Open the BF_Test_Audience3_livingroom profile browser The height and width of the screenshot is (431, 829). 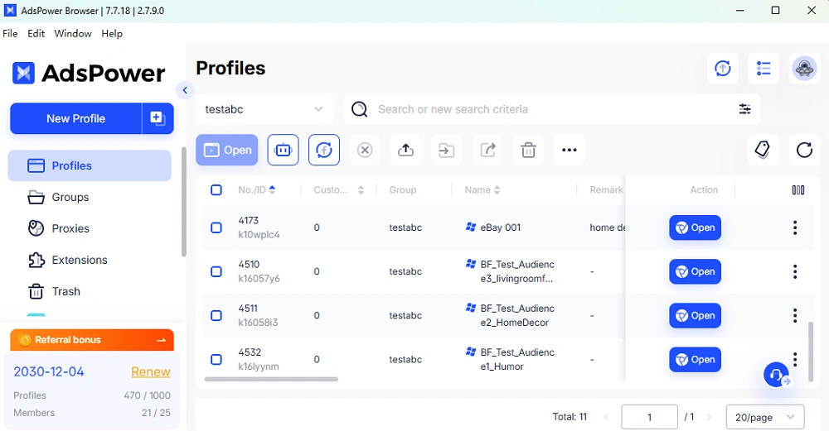pos(695,271)
